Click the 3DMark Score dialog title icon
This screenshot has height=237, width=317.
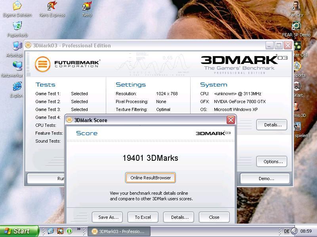(x=69, y=120)
